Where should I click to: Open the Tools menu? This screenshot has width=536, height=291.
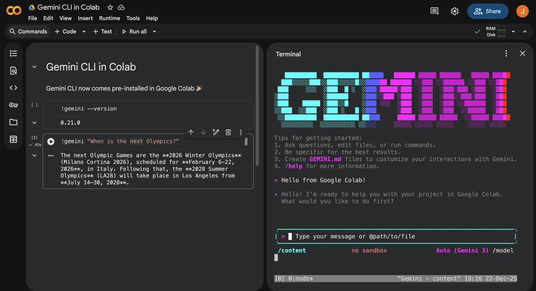[x=133, y=18]
